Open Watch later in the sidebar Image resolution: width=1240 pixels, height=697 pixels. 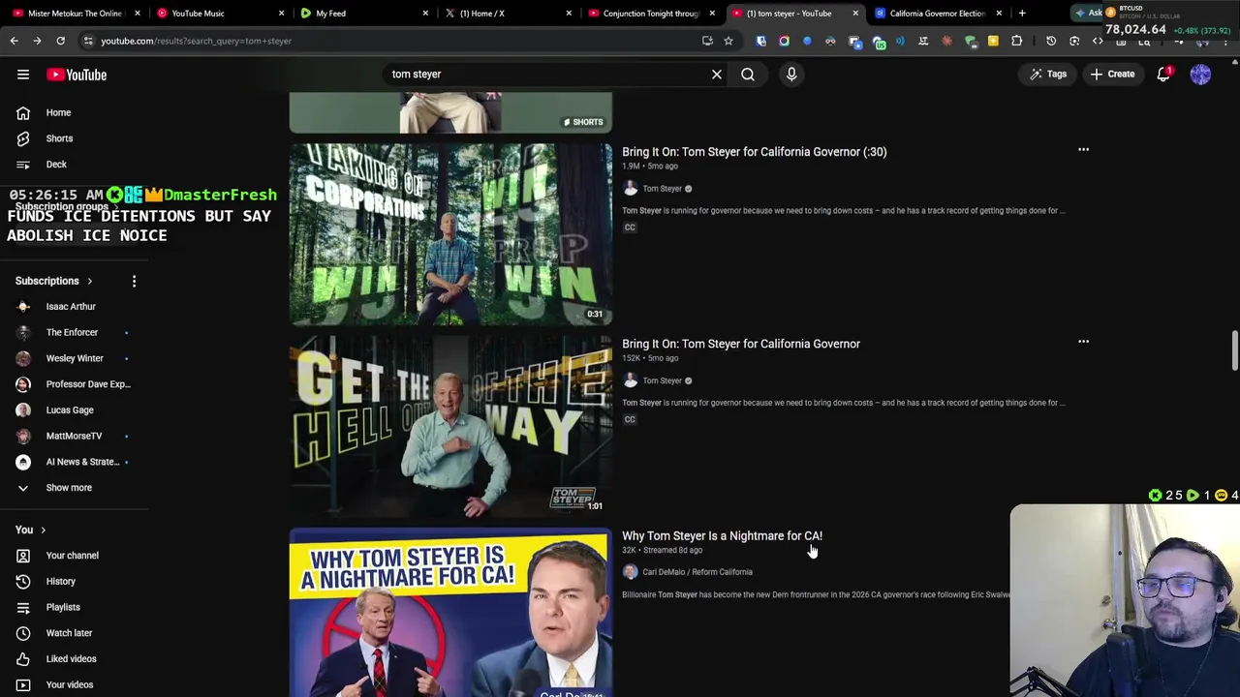pos(75,633)
